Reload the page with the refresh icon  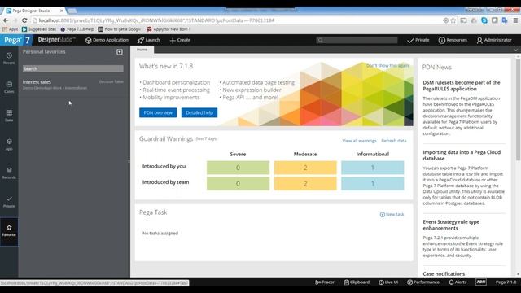(x=24, y=20)
